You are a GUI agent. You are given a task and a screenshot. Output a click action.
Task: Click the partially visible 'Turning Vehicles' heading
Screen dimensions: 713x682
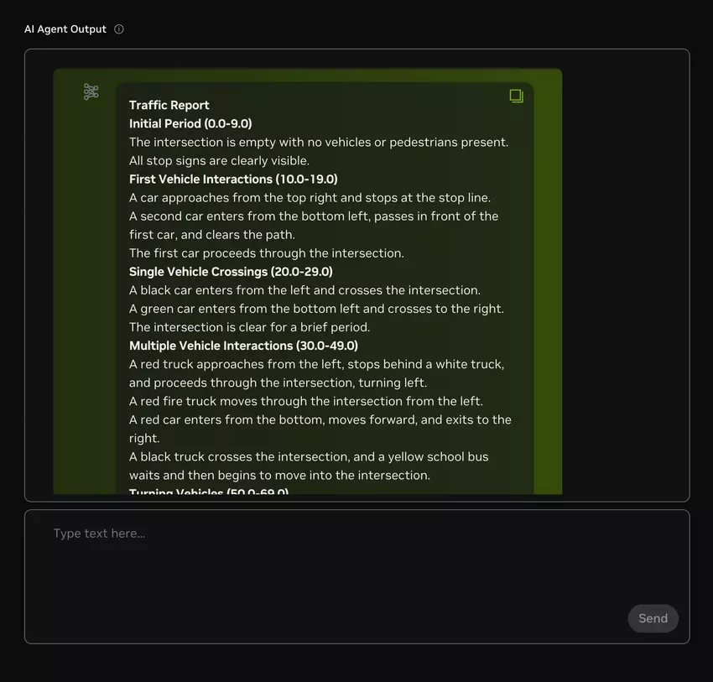[209, 491]
